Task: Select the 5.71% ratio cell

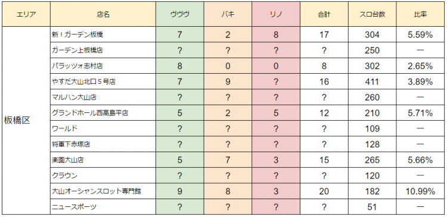Action: (x=420, y=113)
